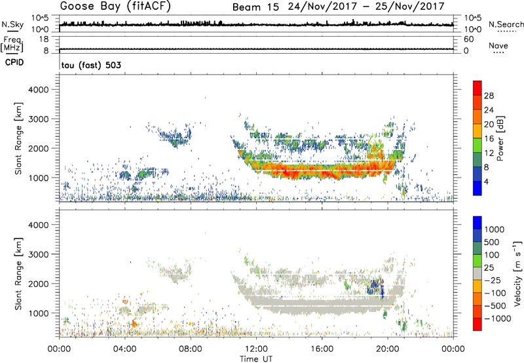The height and width of the screenshot is (363, 524).
Task: Click the sky noise trace in the top panel
Action: pyautogui.click(x=256, y=24)
